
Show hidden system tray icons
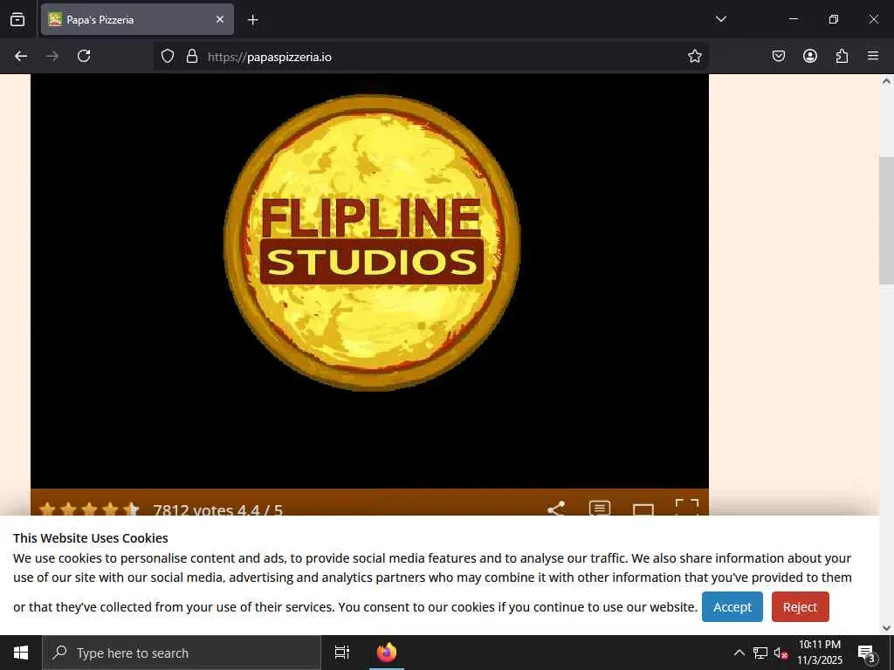point(739,653)
